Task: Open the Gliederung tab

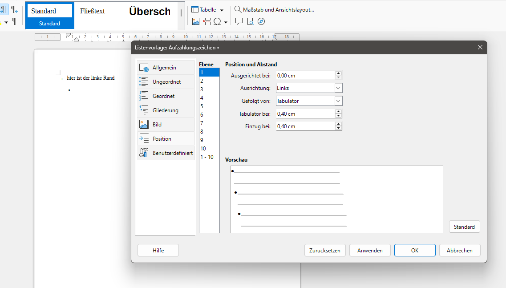Action: 165,110
